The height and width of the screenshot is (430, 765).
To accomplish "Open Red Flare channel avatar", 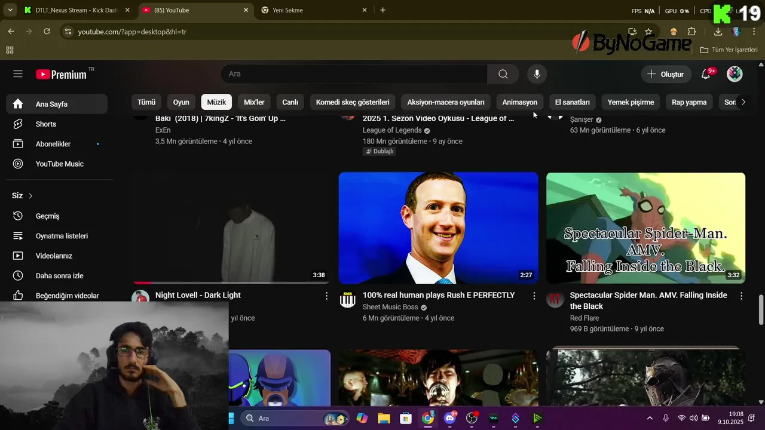I will click(555, 300).
